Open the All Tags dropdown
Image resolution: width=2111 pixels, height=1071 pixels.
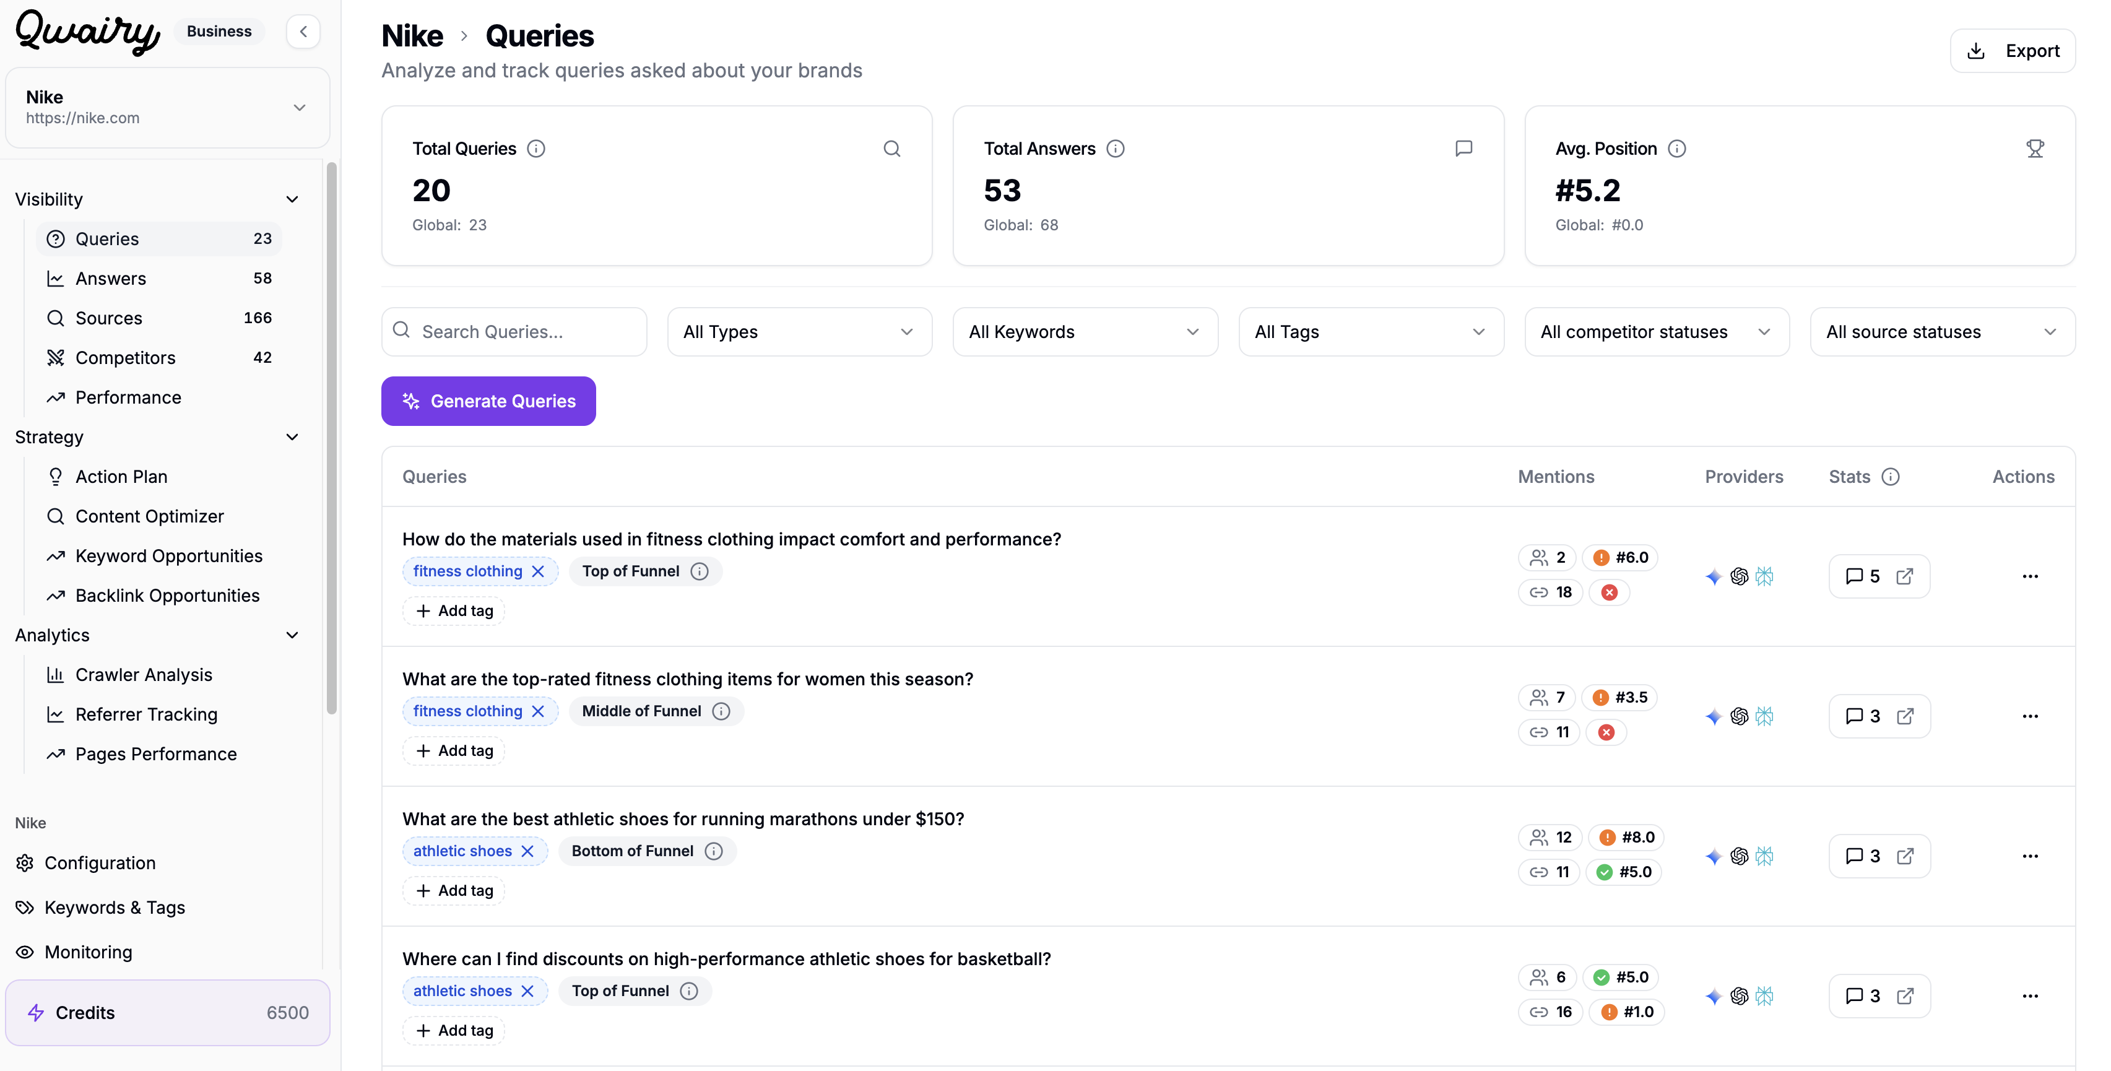click(1371, 332)
